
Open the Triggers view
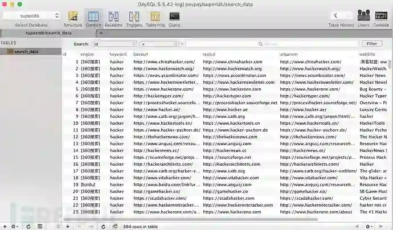pos(134,19)
